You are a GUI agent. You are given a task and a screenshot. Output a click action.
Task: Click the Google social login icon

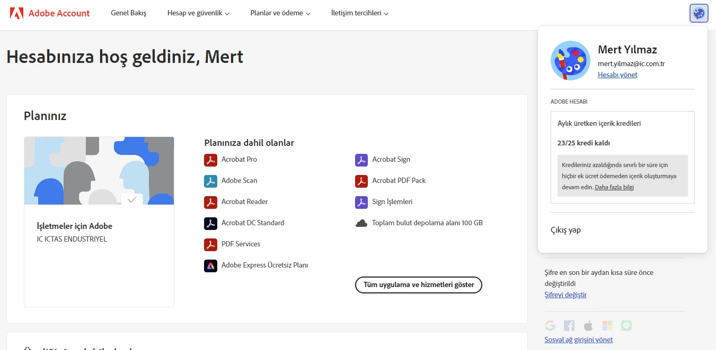(550, 326)
